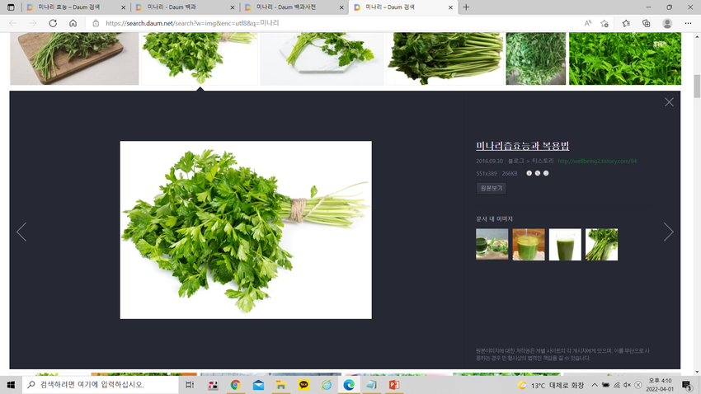701x394 pixels.
Task: Open File Explorer from the taskbar
Action: [280, 385]
